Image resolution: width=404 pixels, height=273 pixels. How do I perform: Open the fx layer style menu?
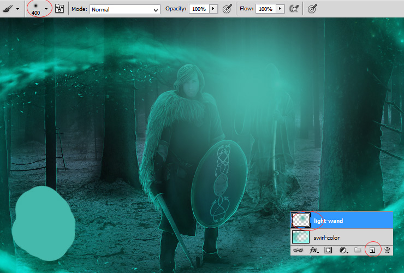coord(313,250)
